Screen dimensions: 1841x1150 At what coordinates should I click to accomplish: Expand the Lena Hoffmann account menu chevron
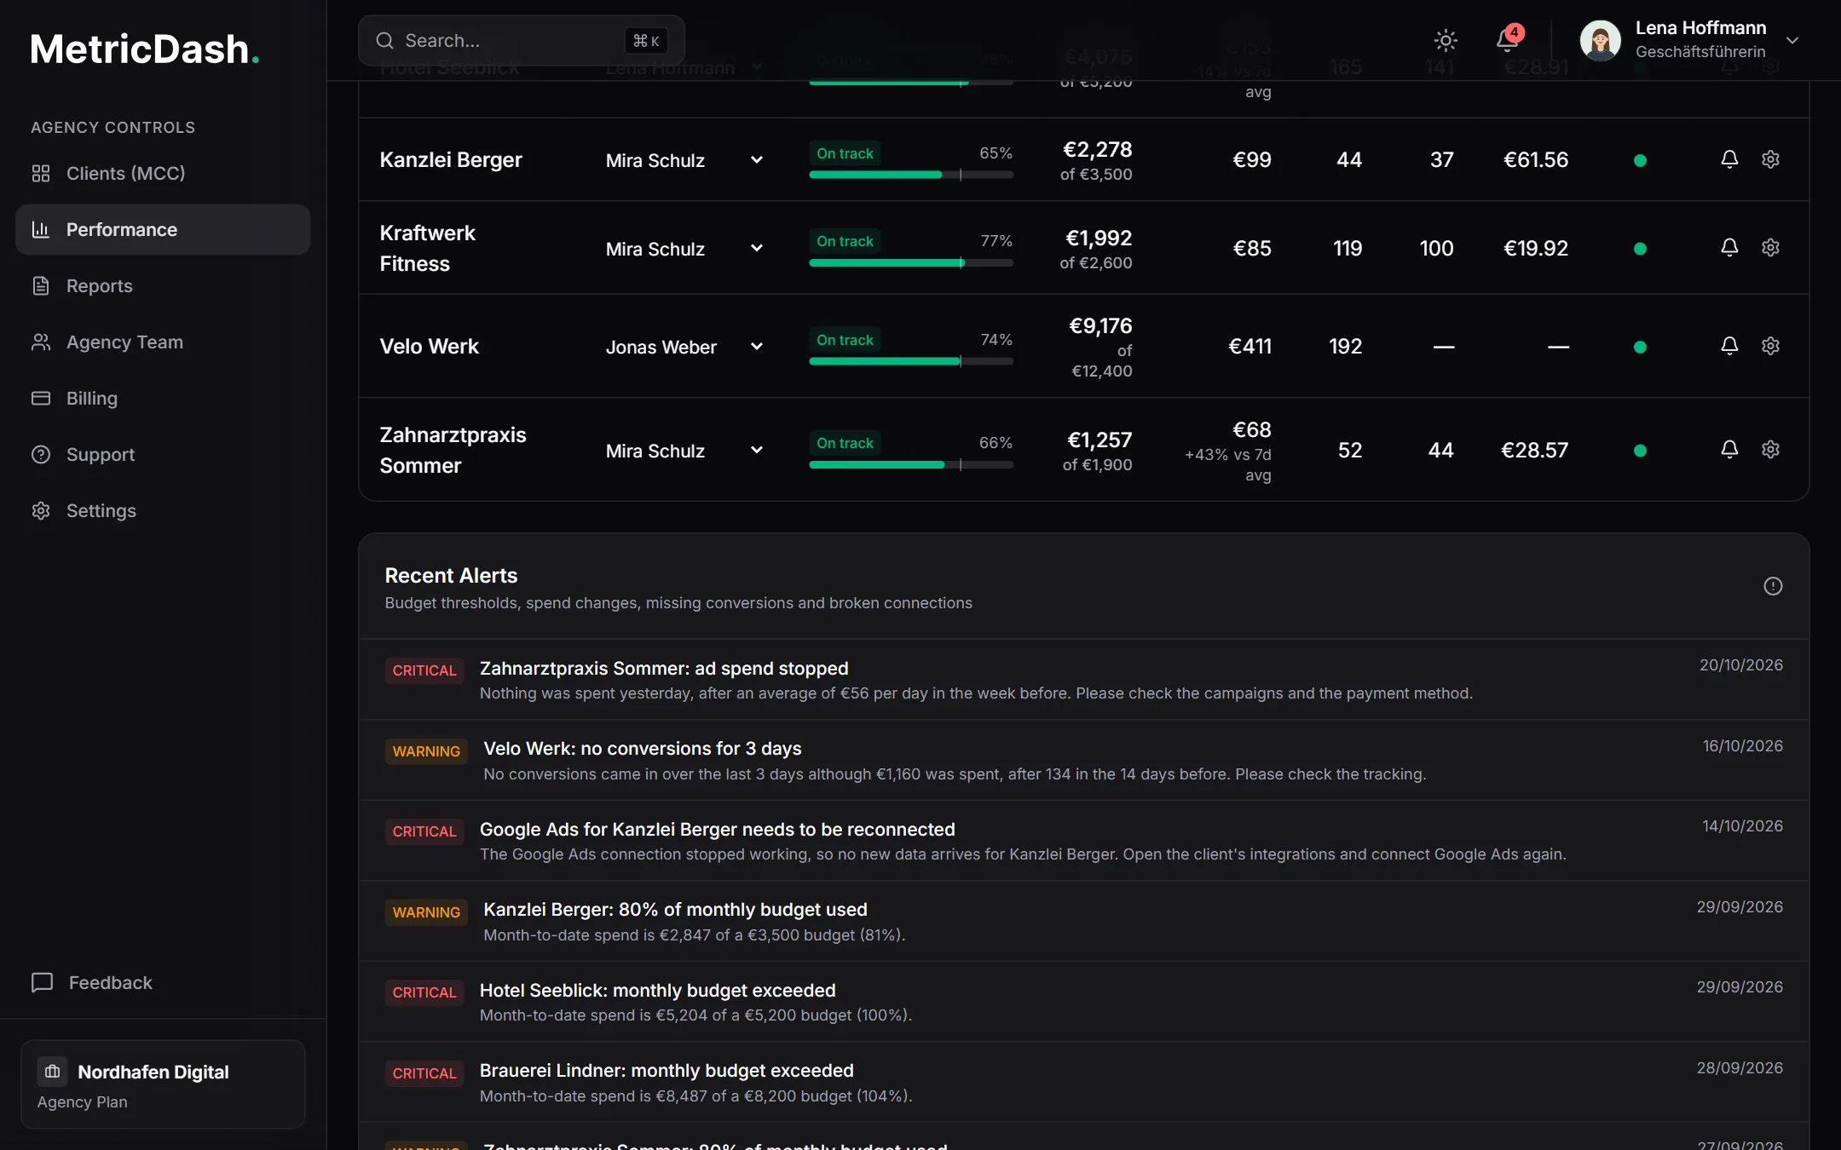point(1792,40)
